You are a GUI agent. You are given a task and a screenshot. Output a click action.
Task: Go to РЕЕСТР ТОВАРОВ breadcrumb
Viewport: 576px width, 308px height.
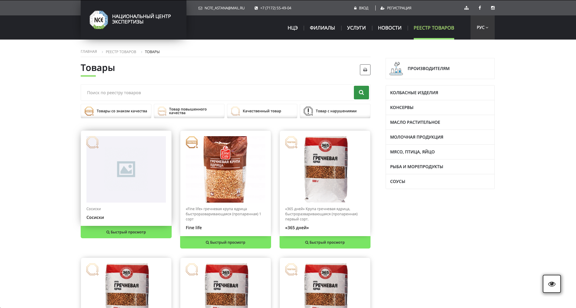coord(121,52)
